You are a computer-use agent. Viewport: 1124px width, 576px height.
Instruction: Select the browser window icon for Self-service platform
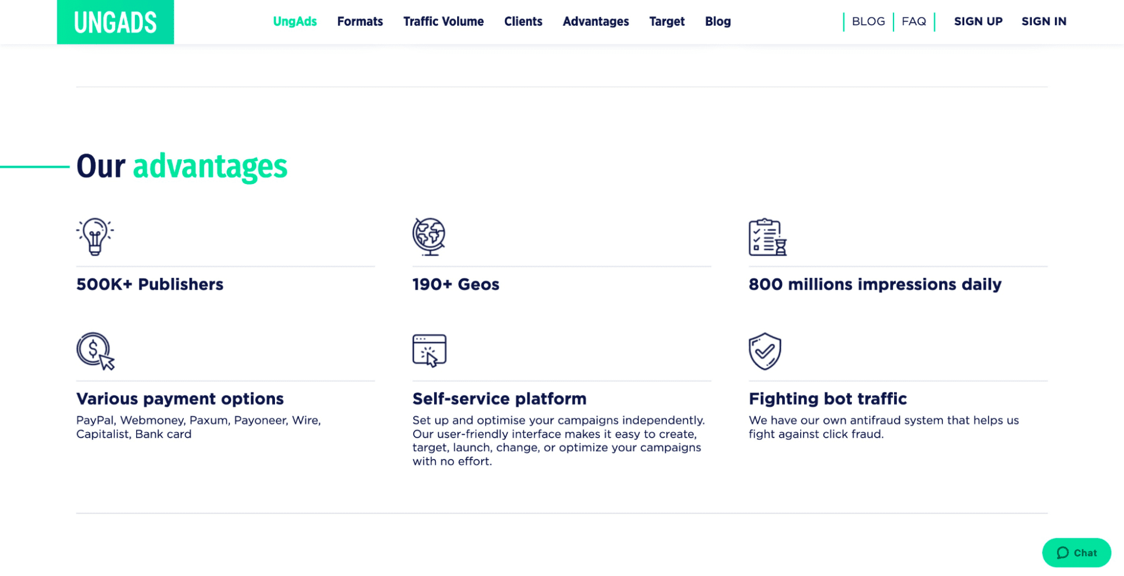[x=430, y=350]
